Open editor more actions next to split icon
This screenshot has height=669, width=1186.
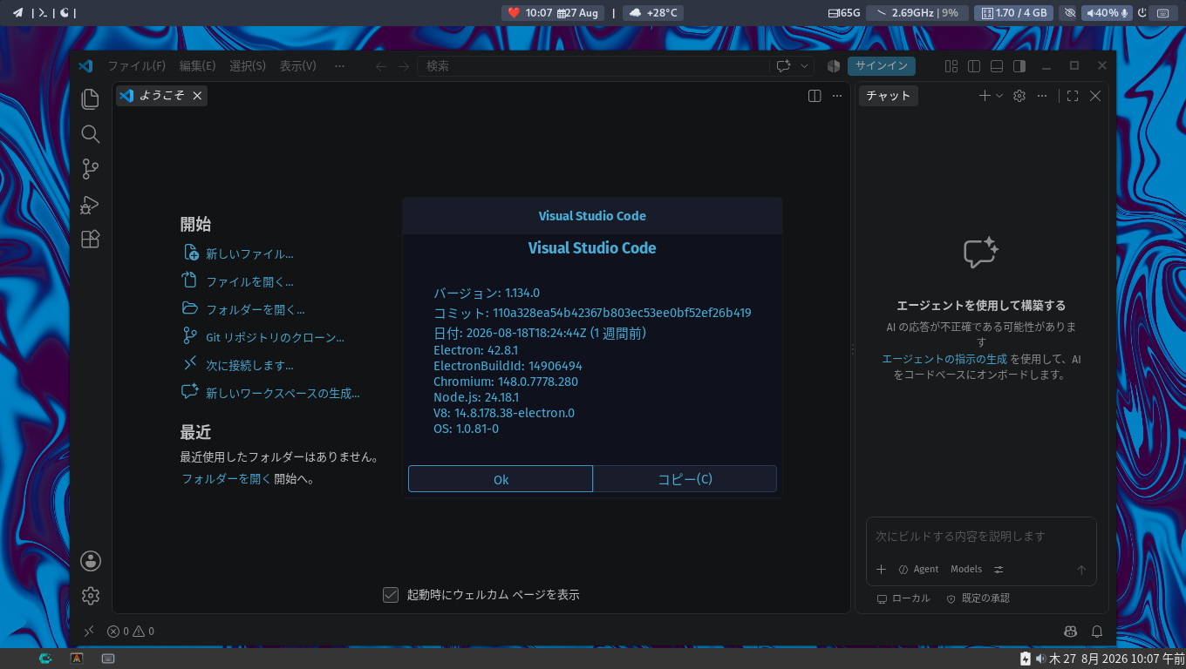coord(837,96)
